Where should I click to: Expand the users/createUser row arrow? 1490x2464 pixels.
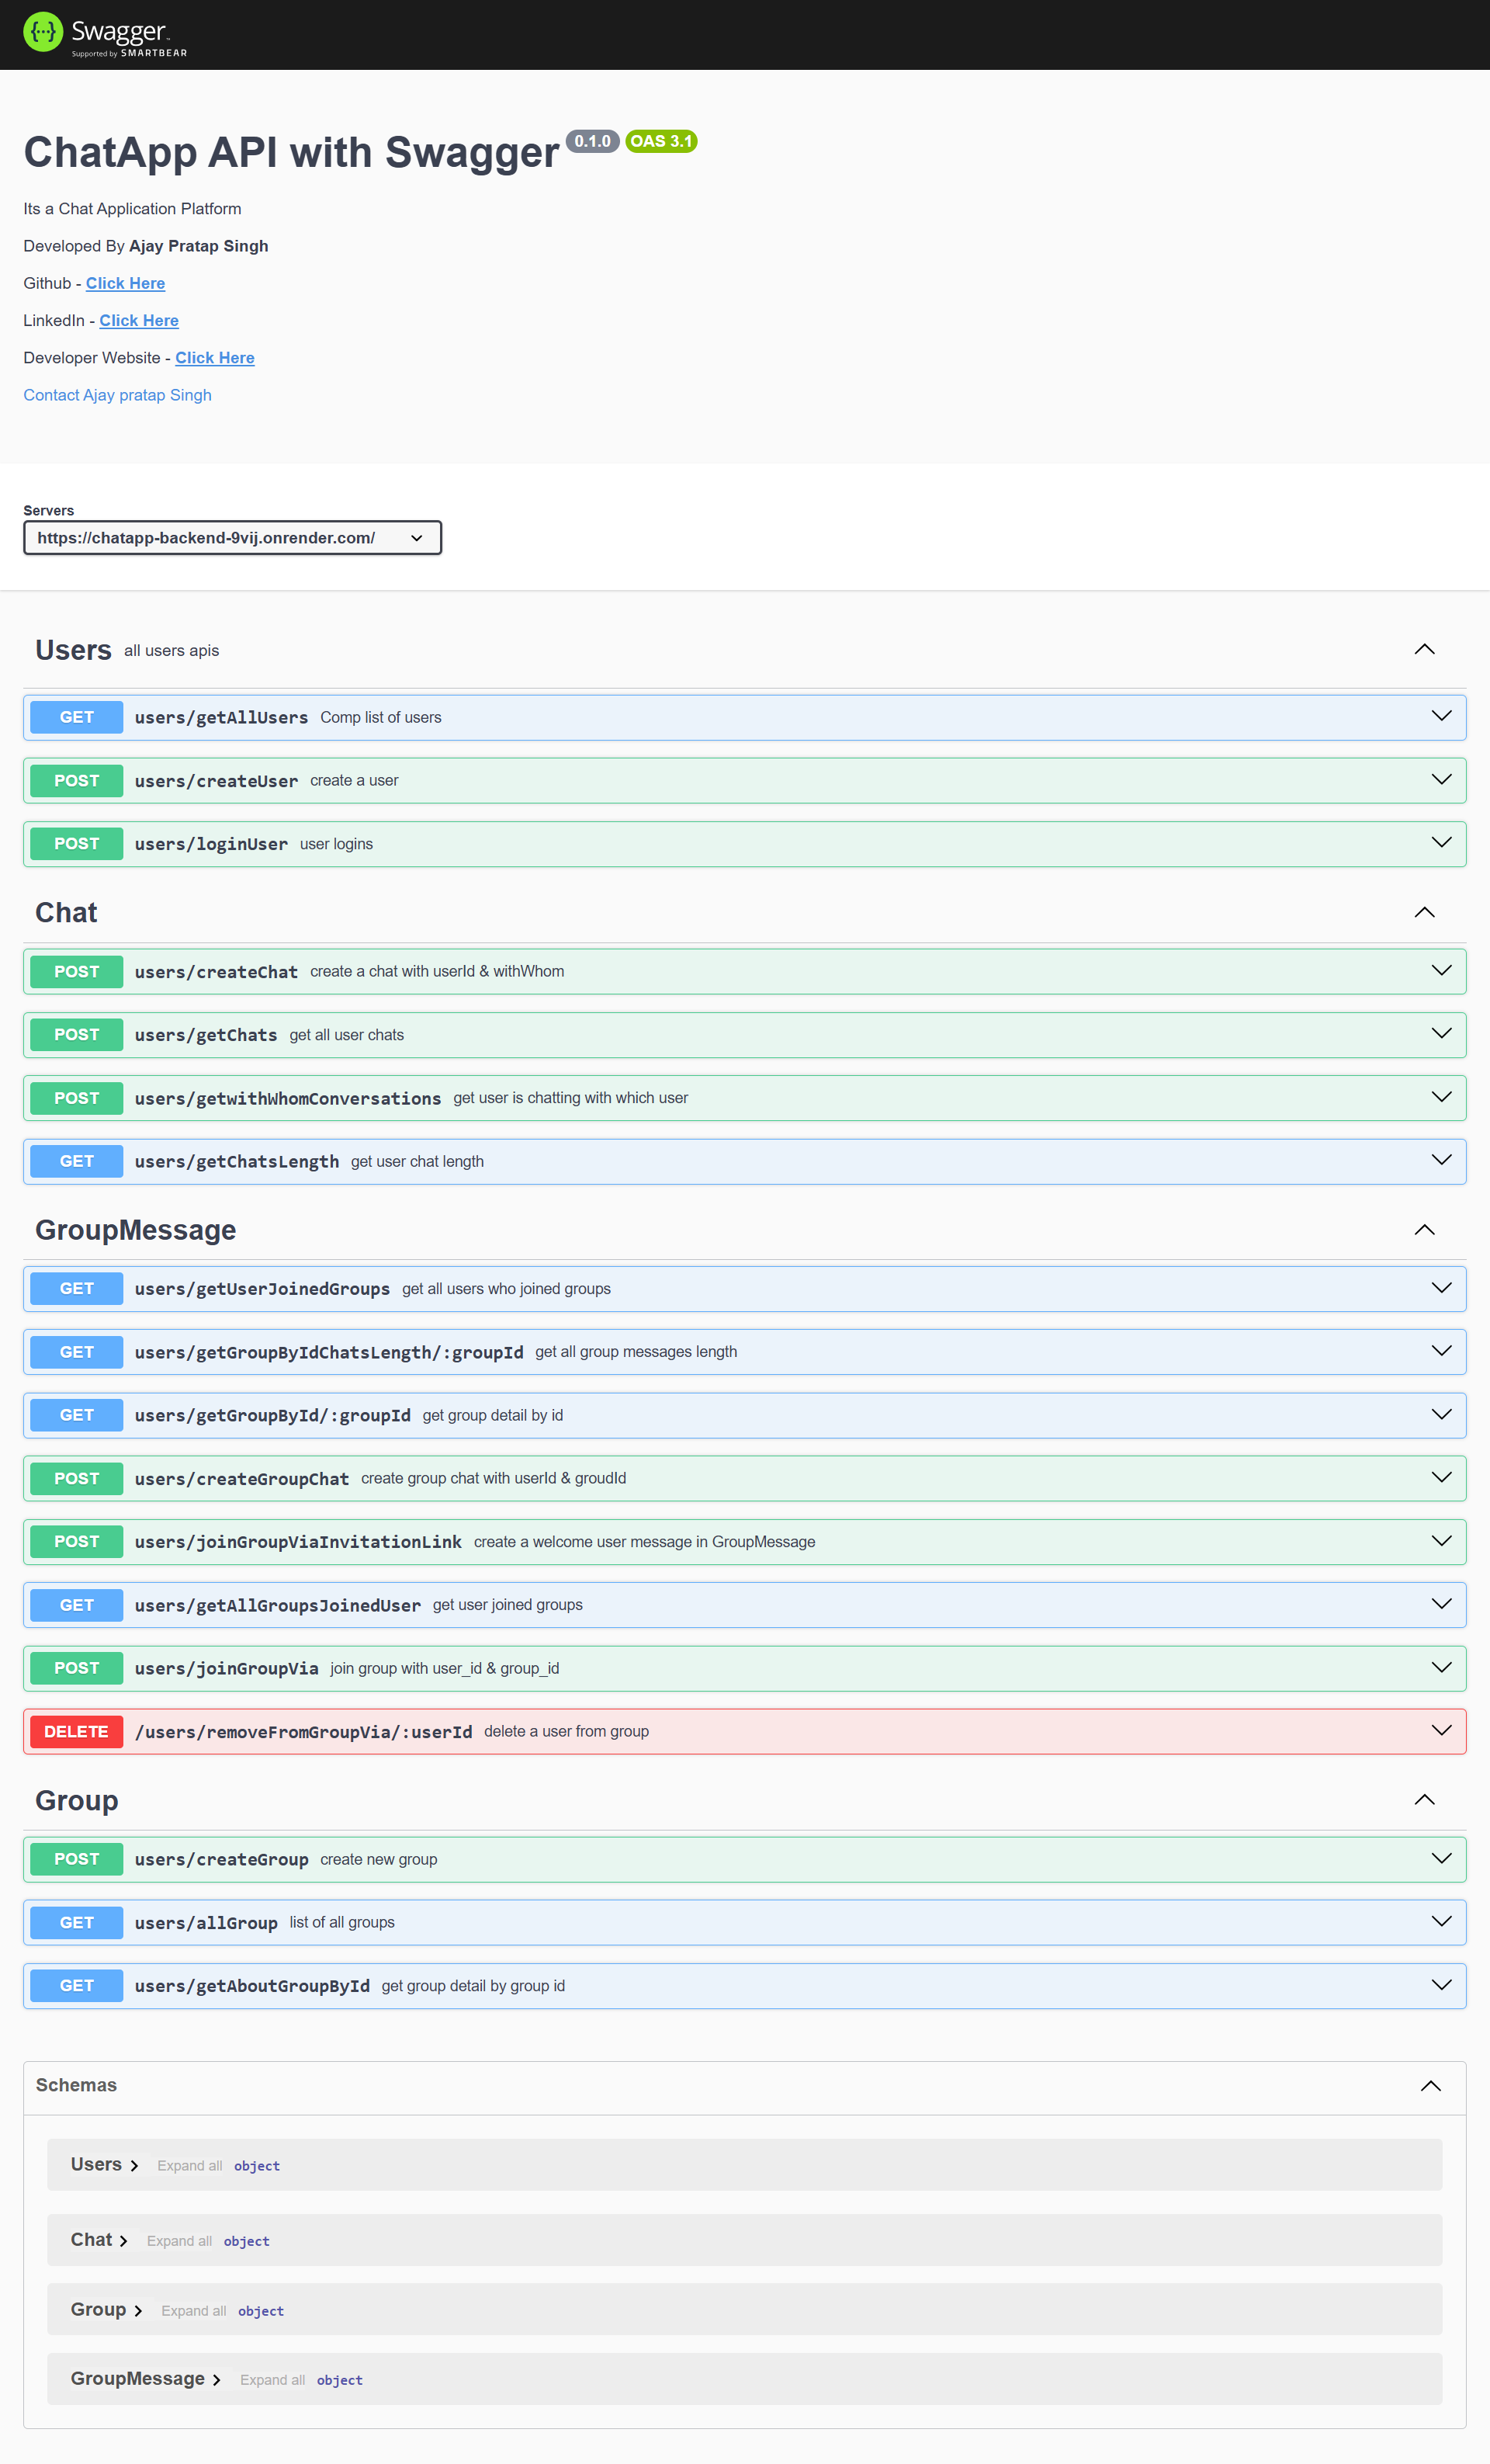pos(1441,780)
